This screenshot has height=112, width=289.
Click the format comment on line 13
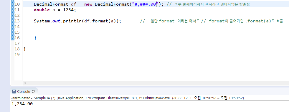212,21
